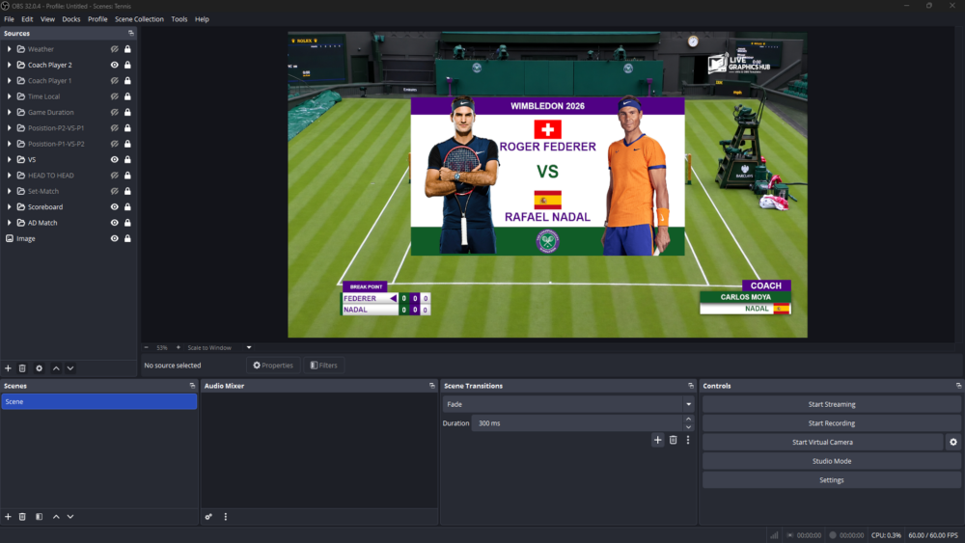Viewport: 965px width, 543px height.
Task: Show the Game Duration source
Action: (115, 112)
